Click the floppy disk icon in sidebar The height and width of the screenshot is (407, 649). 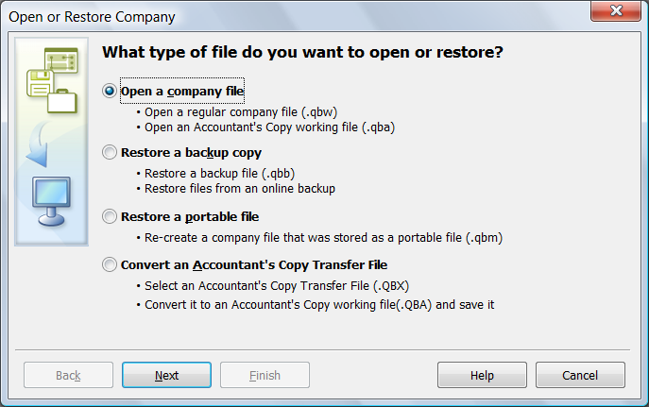point(39,82)
